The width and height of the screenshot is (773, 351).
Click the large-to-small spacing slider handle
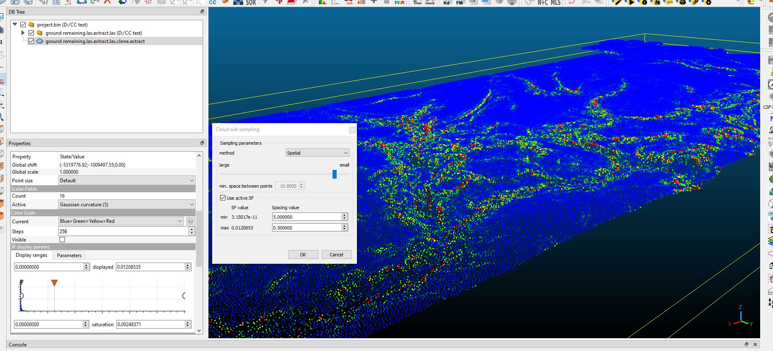pyautogui.click(x=335, y=174)
